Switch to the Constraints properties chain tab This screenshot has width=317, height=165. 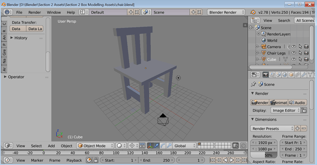point(297,75)
